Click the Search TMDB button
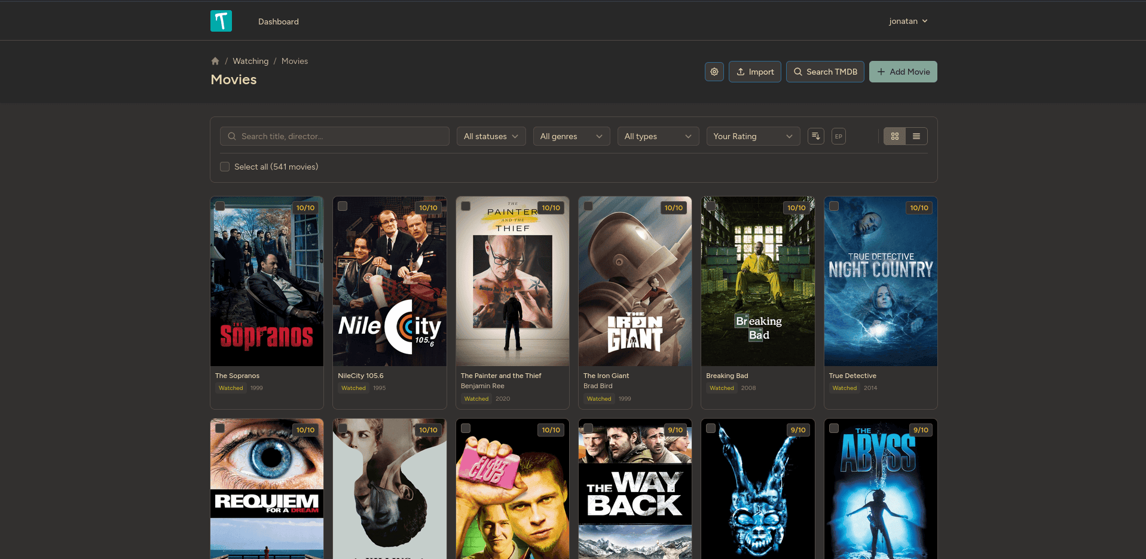Screen dimensions: 1146x559 click(x=824, y=72)
